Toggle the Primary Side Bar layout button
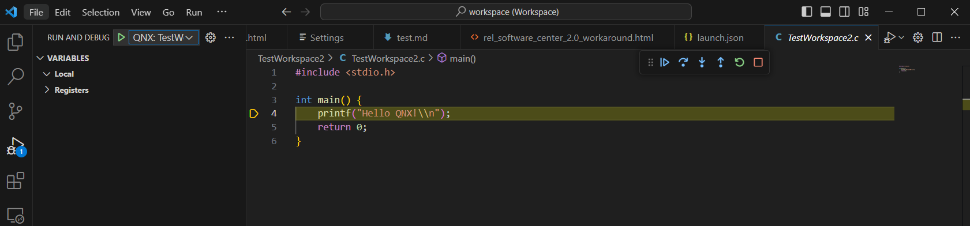Image resolution: width=970 pixels, height=226 pixels. pyautogui.click(x=807, y=12)
